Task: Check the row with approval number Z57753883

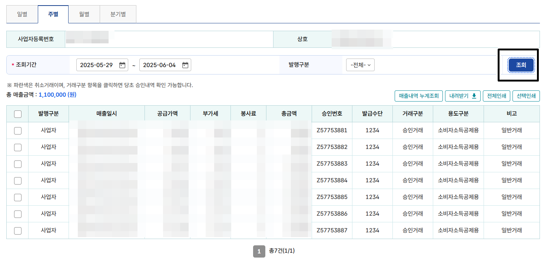Action: coord(17,164)
